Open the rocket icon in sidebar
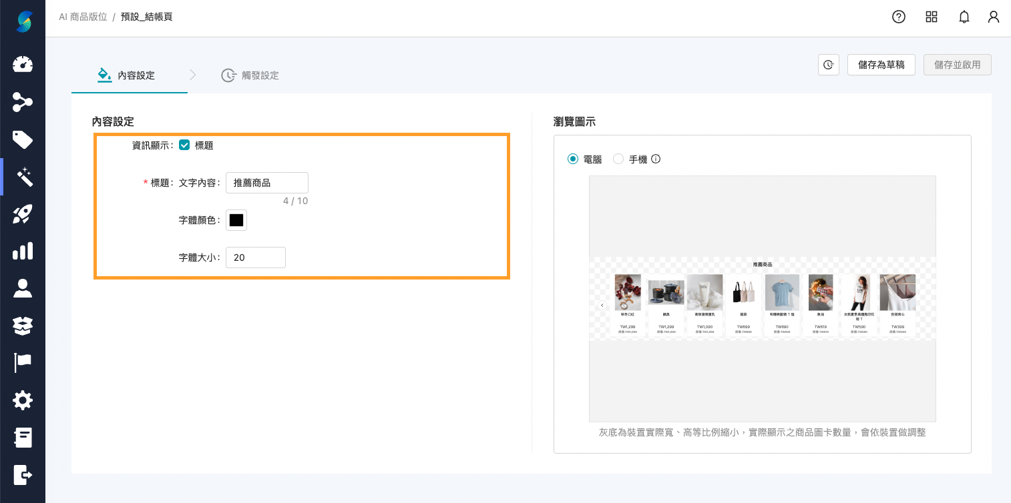The width and height of the screenshot is (1011, 503). click(x=23, y=214)
